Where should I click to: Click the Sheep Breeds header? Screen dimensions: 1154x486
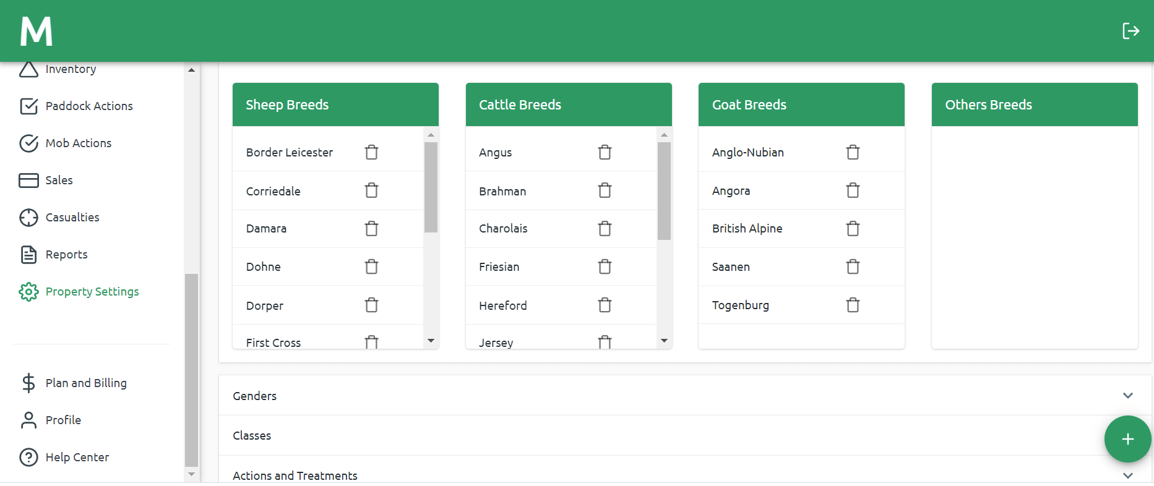tap(335, 104)
